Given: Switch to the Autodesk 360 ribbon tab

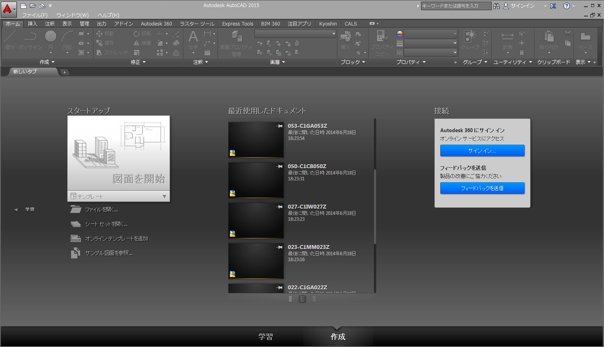Looking at the screenshot, I should (x=156, y=24).
